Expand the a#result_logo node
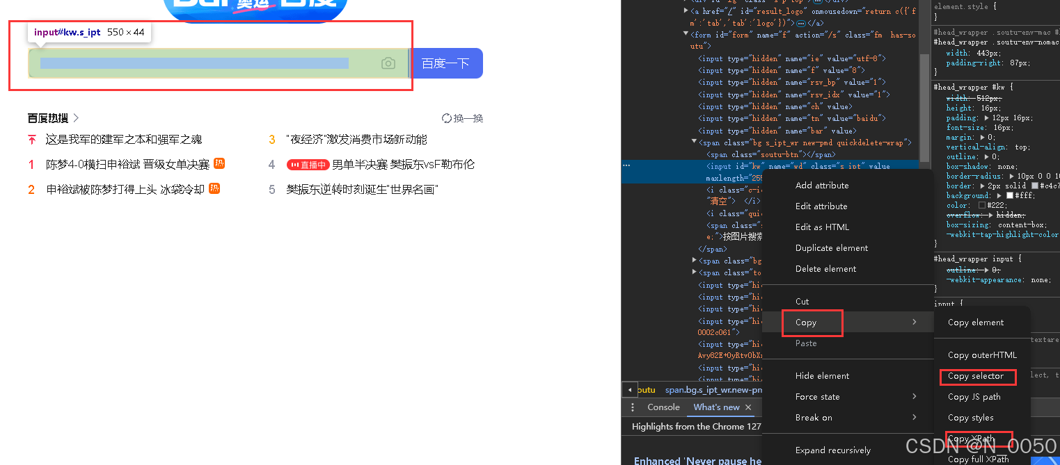 click(686, 11)
